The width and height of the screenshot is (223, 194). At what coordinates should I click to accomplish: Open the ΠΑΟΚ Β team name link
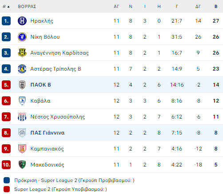[x=40, y=85]
